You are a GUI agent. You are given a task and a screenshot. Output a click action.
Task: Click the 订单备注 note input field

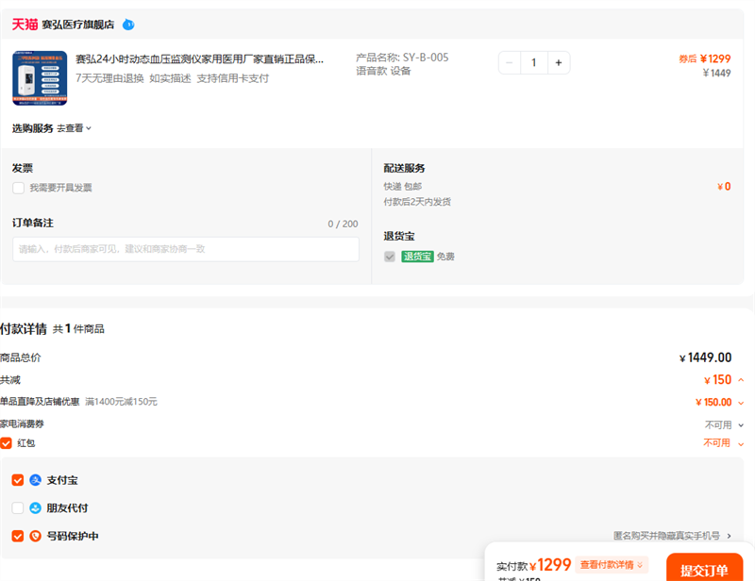click(x=185, y=249)
